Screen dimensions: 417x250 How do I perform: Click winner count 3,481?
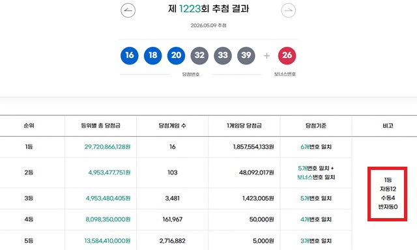click(172, 198)
